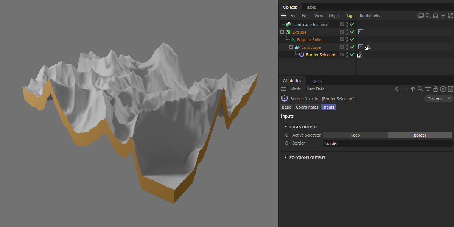Toggle the layer square on Landscape row
This screenshot has width=454, height=227.
click(342, 47)
